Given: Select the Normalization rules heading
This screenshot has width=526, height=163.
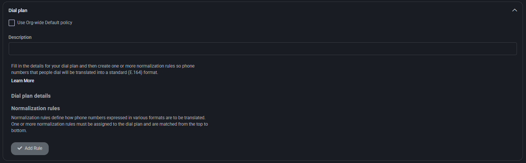Looking at the screenshot, I should coord(35,108).
